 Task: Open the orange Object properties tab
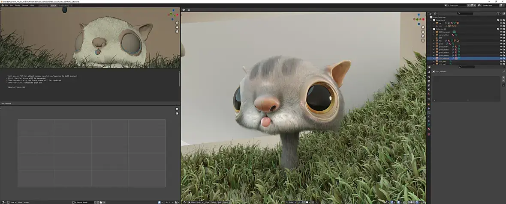tap(429, 104)
